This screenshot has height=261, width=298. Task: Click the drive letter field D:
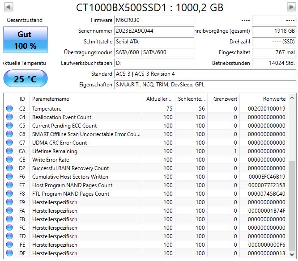[154, 63]
